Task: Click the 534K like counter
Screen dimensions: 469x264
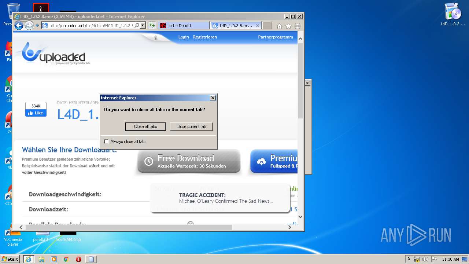Action: click(36, 106)
